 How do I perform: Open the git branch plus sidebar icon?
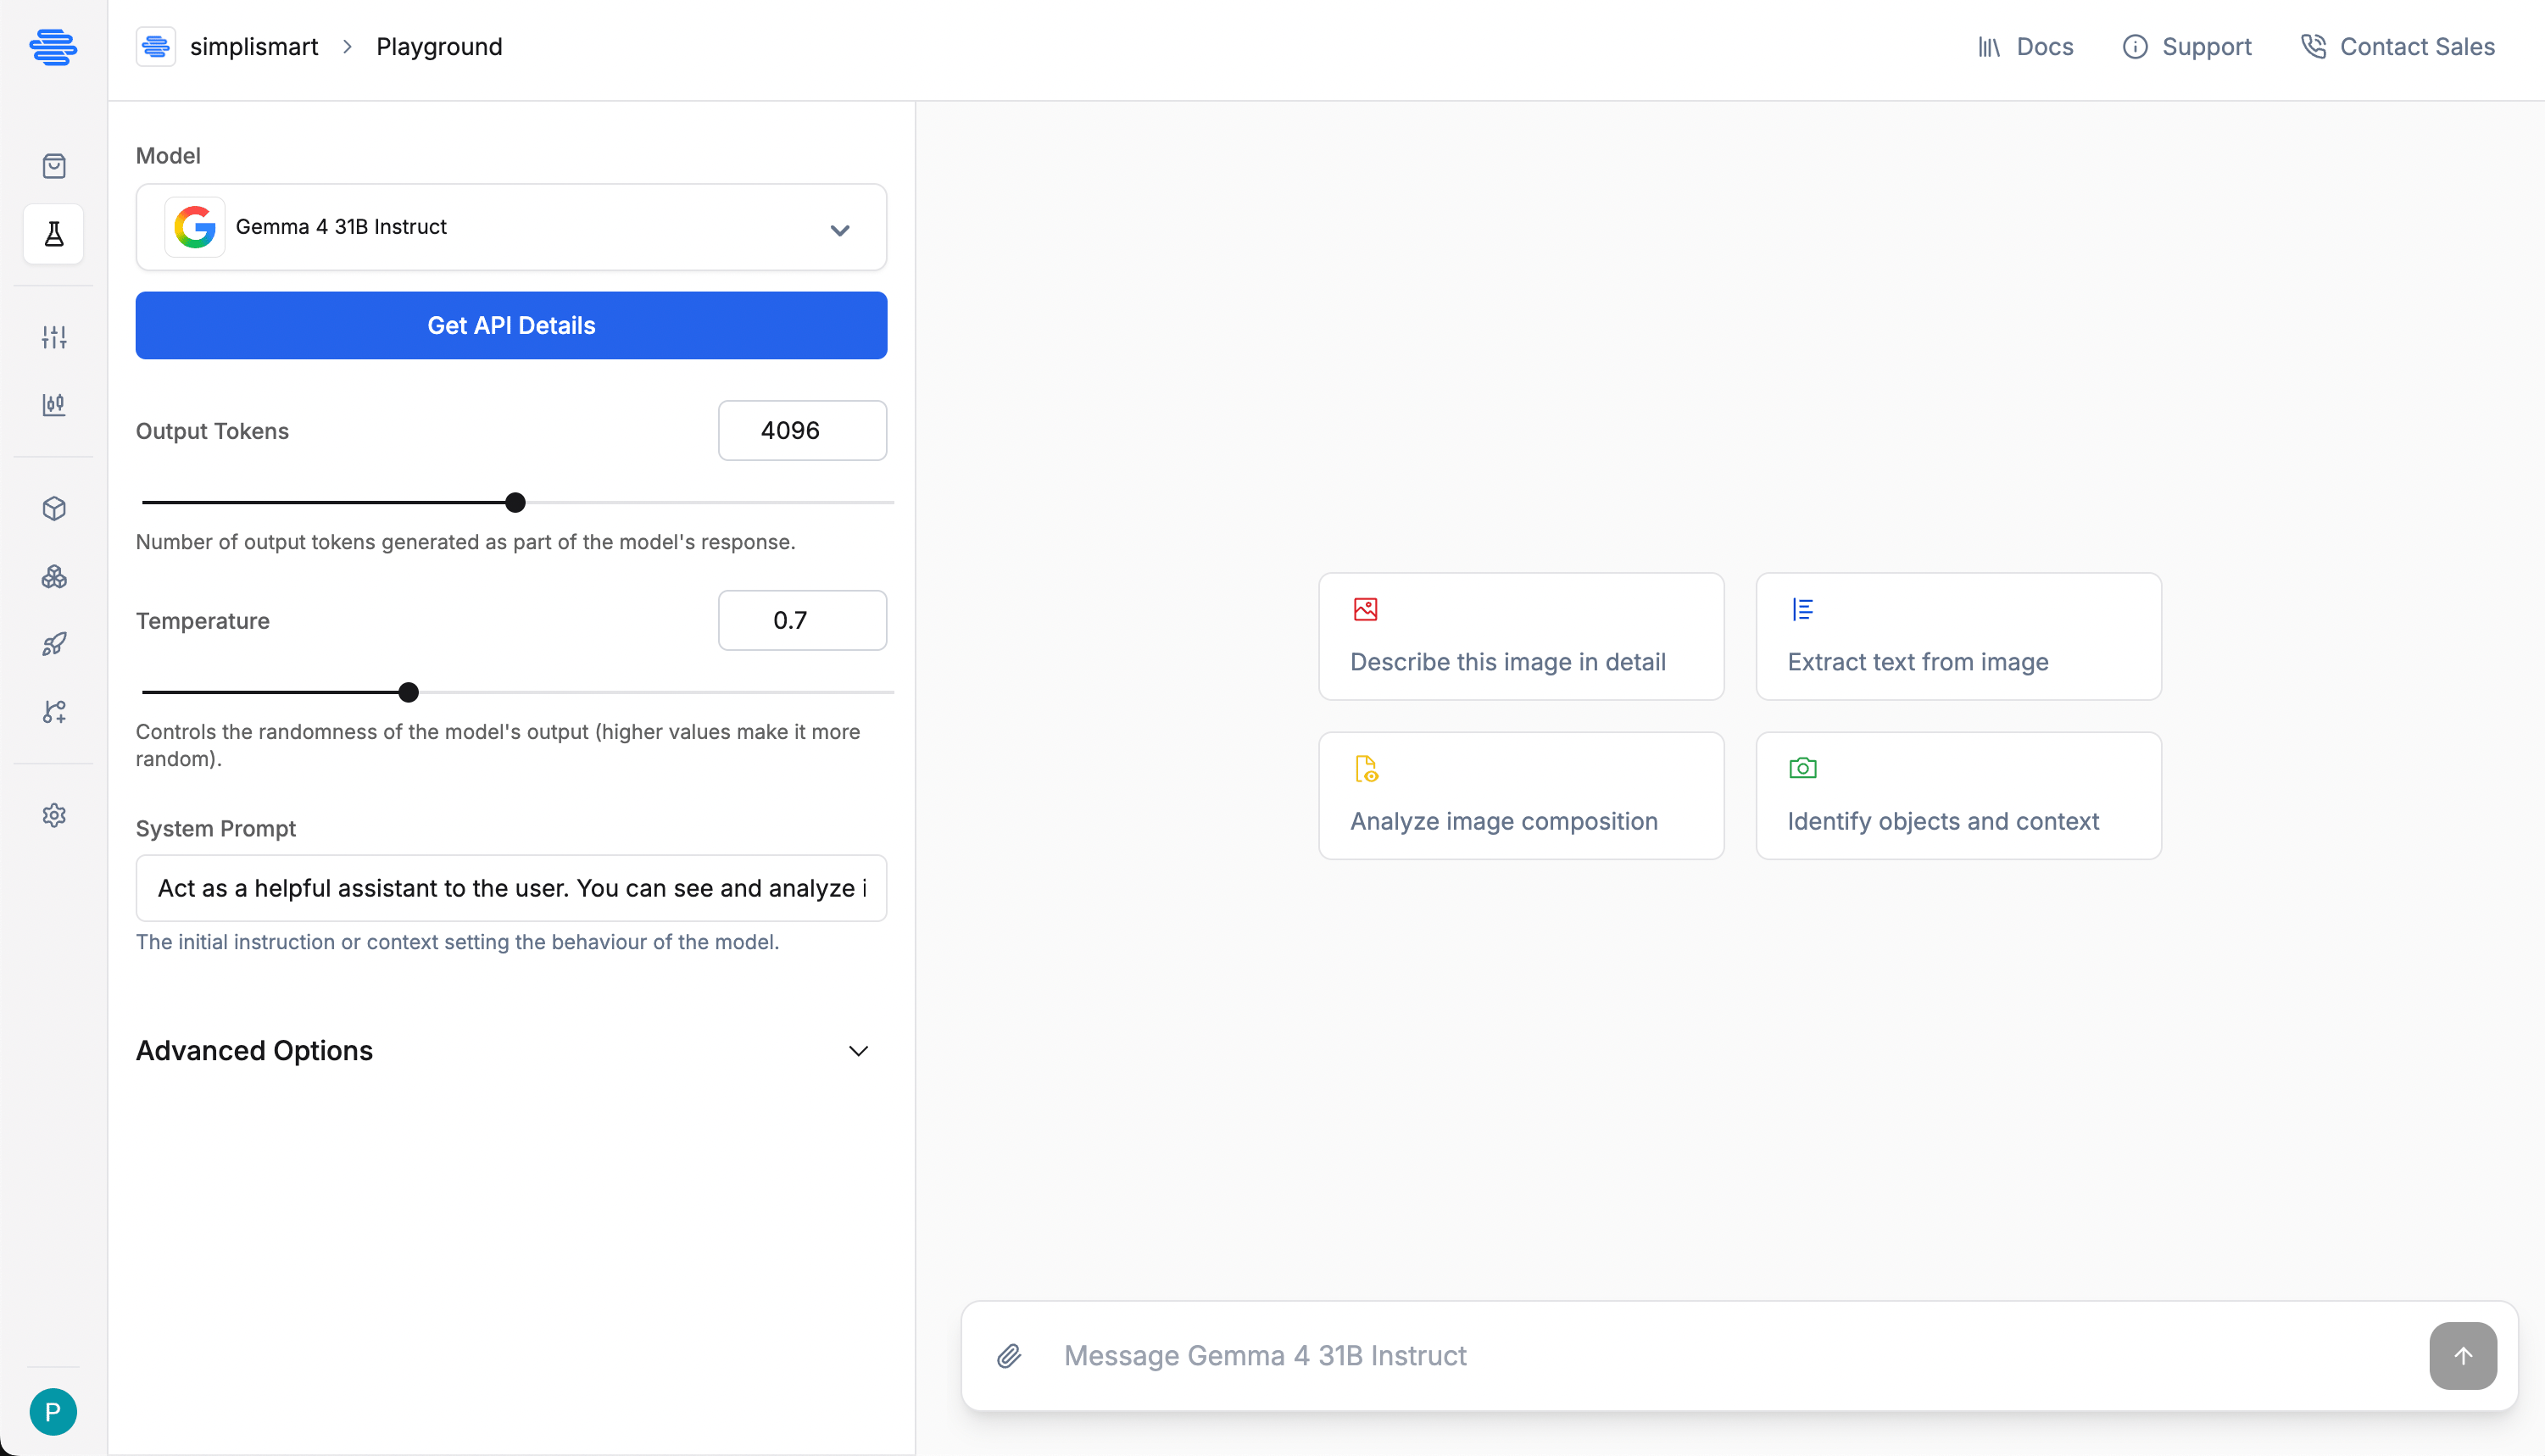point(54,712)
